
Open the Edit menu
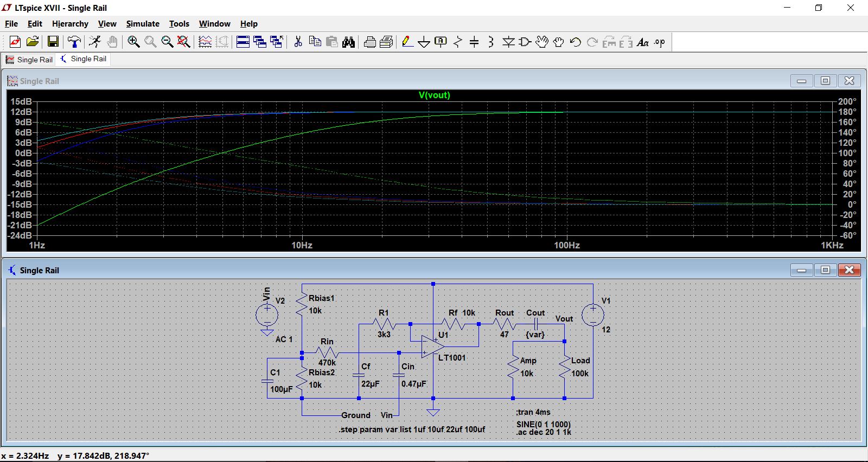35,24
